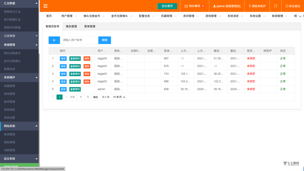Screen dimensions: 304x171
Task: Open the 游戏管理 page tab
Action: pyautogui.click(x=211, y=16)
